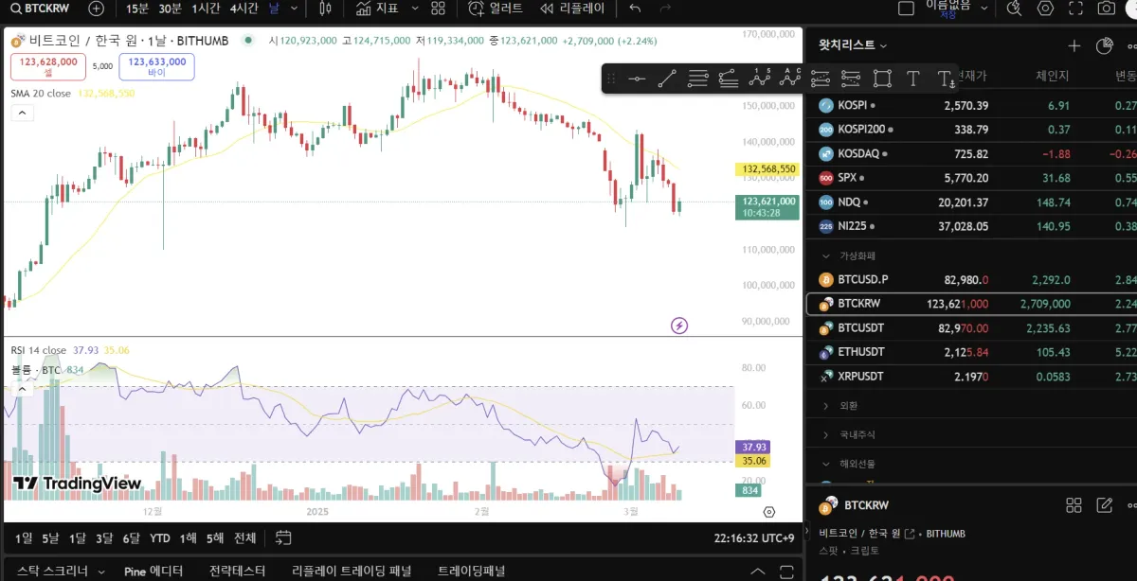Switch to the 전략테스터 tab
This screenshot has width=1137, height=581.
point(237,571)
